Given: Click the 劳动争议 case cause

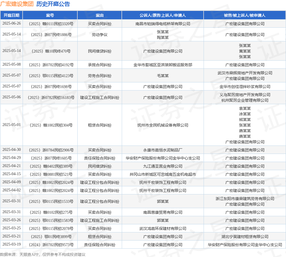Looking at the screenshot, I should coord(100,35).
